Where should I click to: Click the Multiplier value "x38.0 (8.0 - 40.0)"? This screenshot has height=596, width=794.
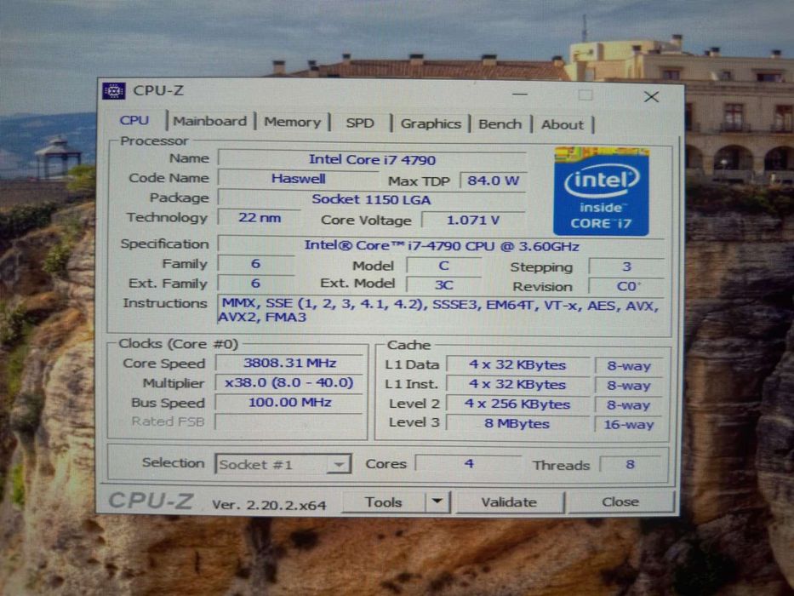289,382
